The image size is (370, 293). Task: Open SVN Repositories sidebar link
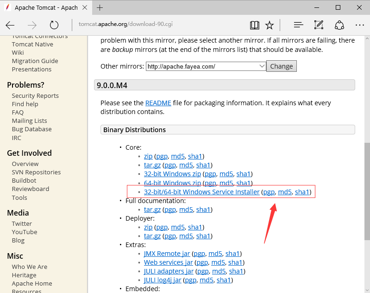coord(36,172)
